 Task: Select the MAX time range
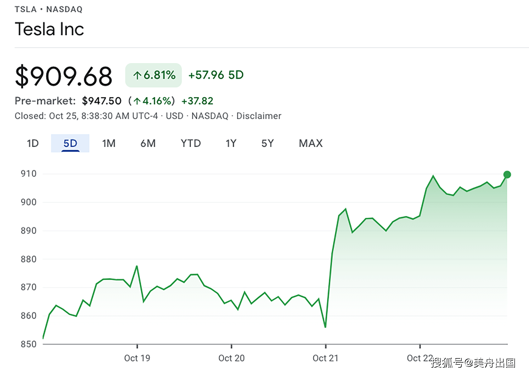311,143
